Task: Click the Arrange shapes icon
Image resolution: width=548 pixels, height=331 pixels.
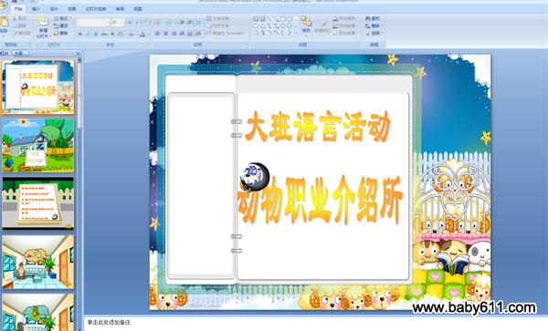Action: pos(306,22)
